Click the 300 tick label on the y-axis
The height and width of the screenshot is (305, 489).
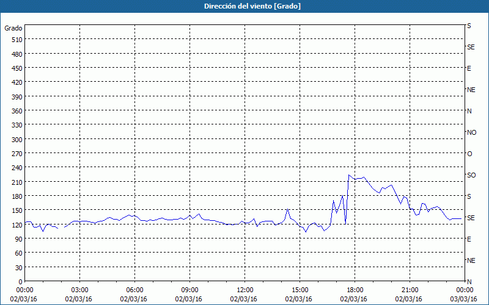pyautogui.click(x=17, y=140)
